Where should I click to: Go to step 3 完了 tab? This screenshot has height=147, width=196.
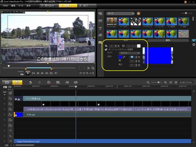pos(87,6)
